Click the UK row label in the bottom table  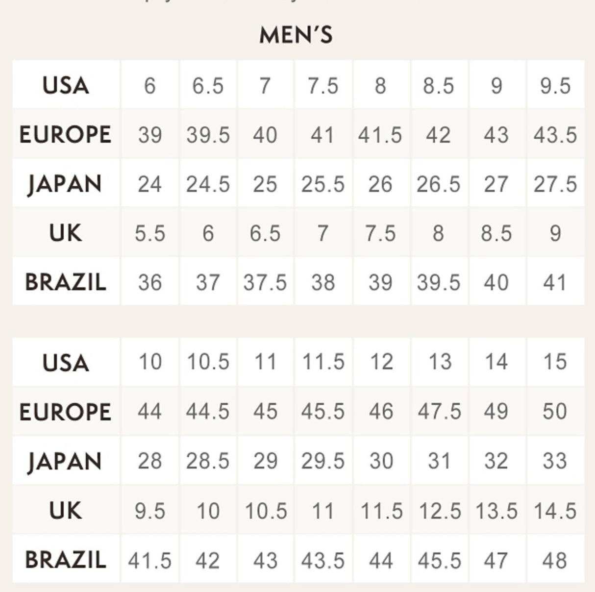(x=66, y=511)
